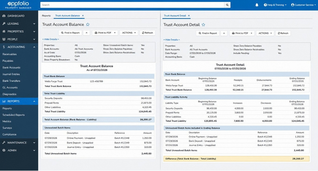
Task: Close the Trust Account Balance tab
Action: pyautogui.click(x=83, y=16)
